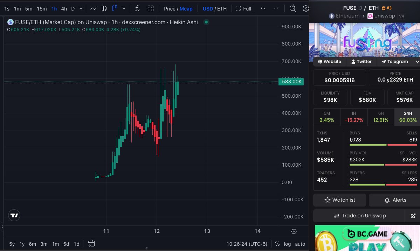Select the 6H stats tab
The width and height of the screenshot is (420, 251).
(381, 117)
